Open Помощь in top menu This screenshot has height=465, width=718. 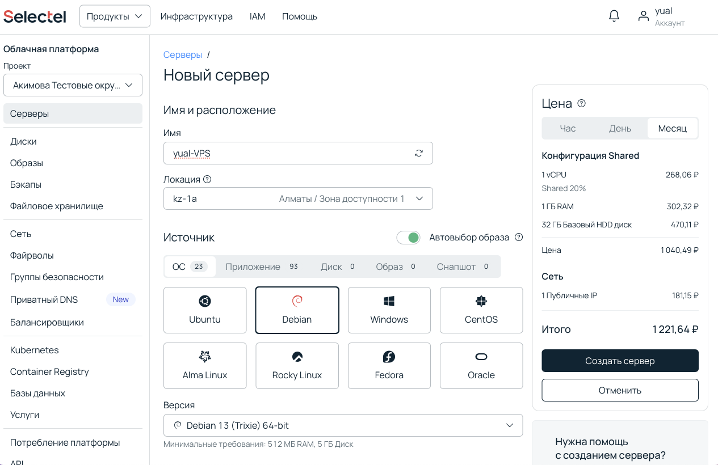300,16
